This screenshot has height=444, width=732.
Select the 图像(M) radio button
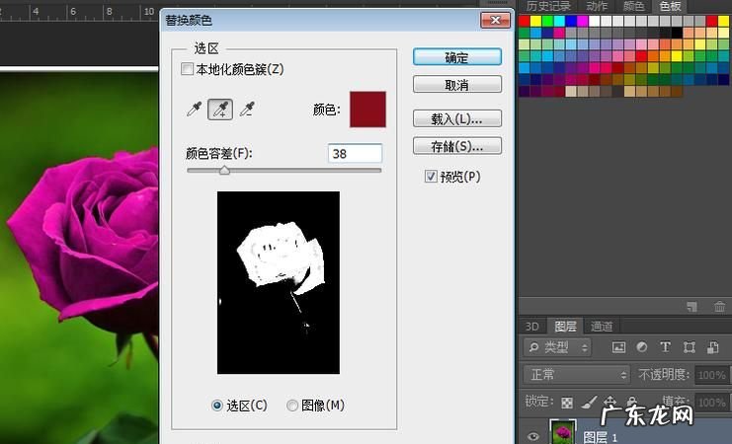[292, 406]
